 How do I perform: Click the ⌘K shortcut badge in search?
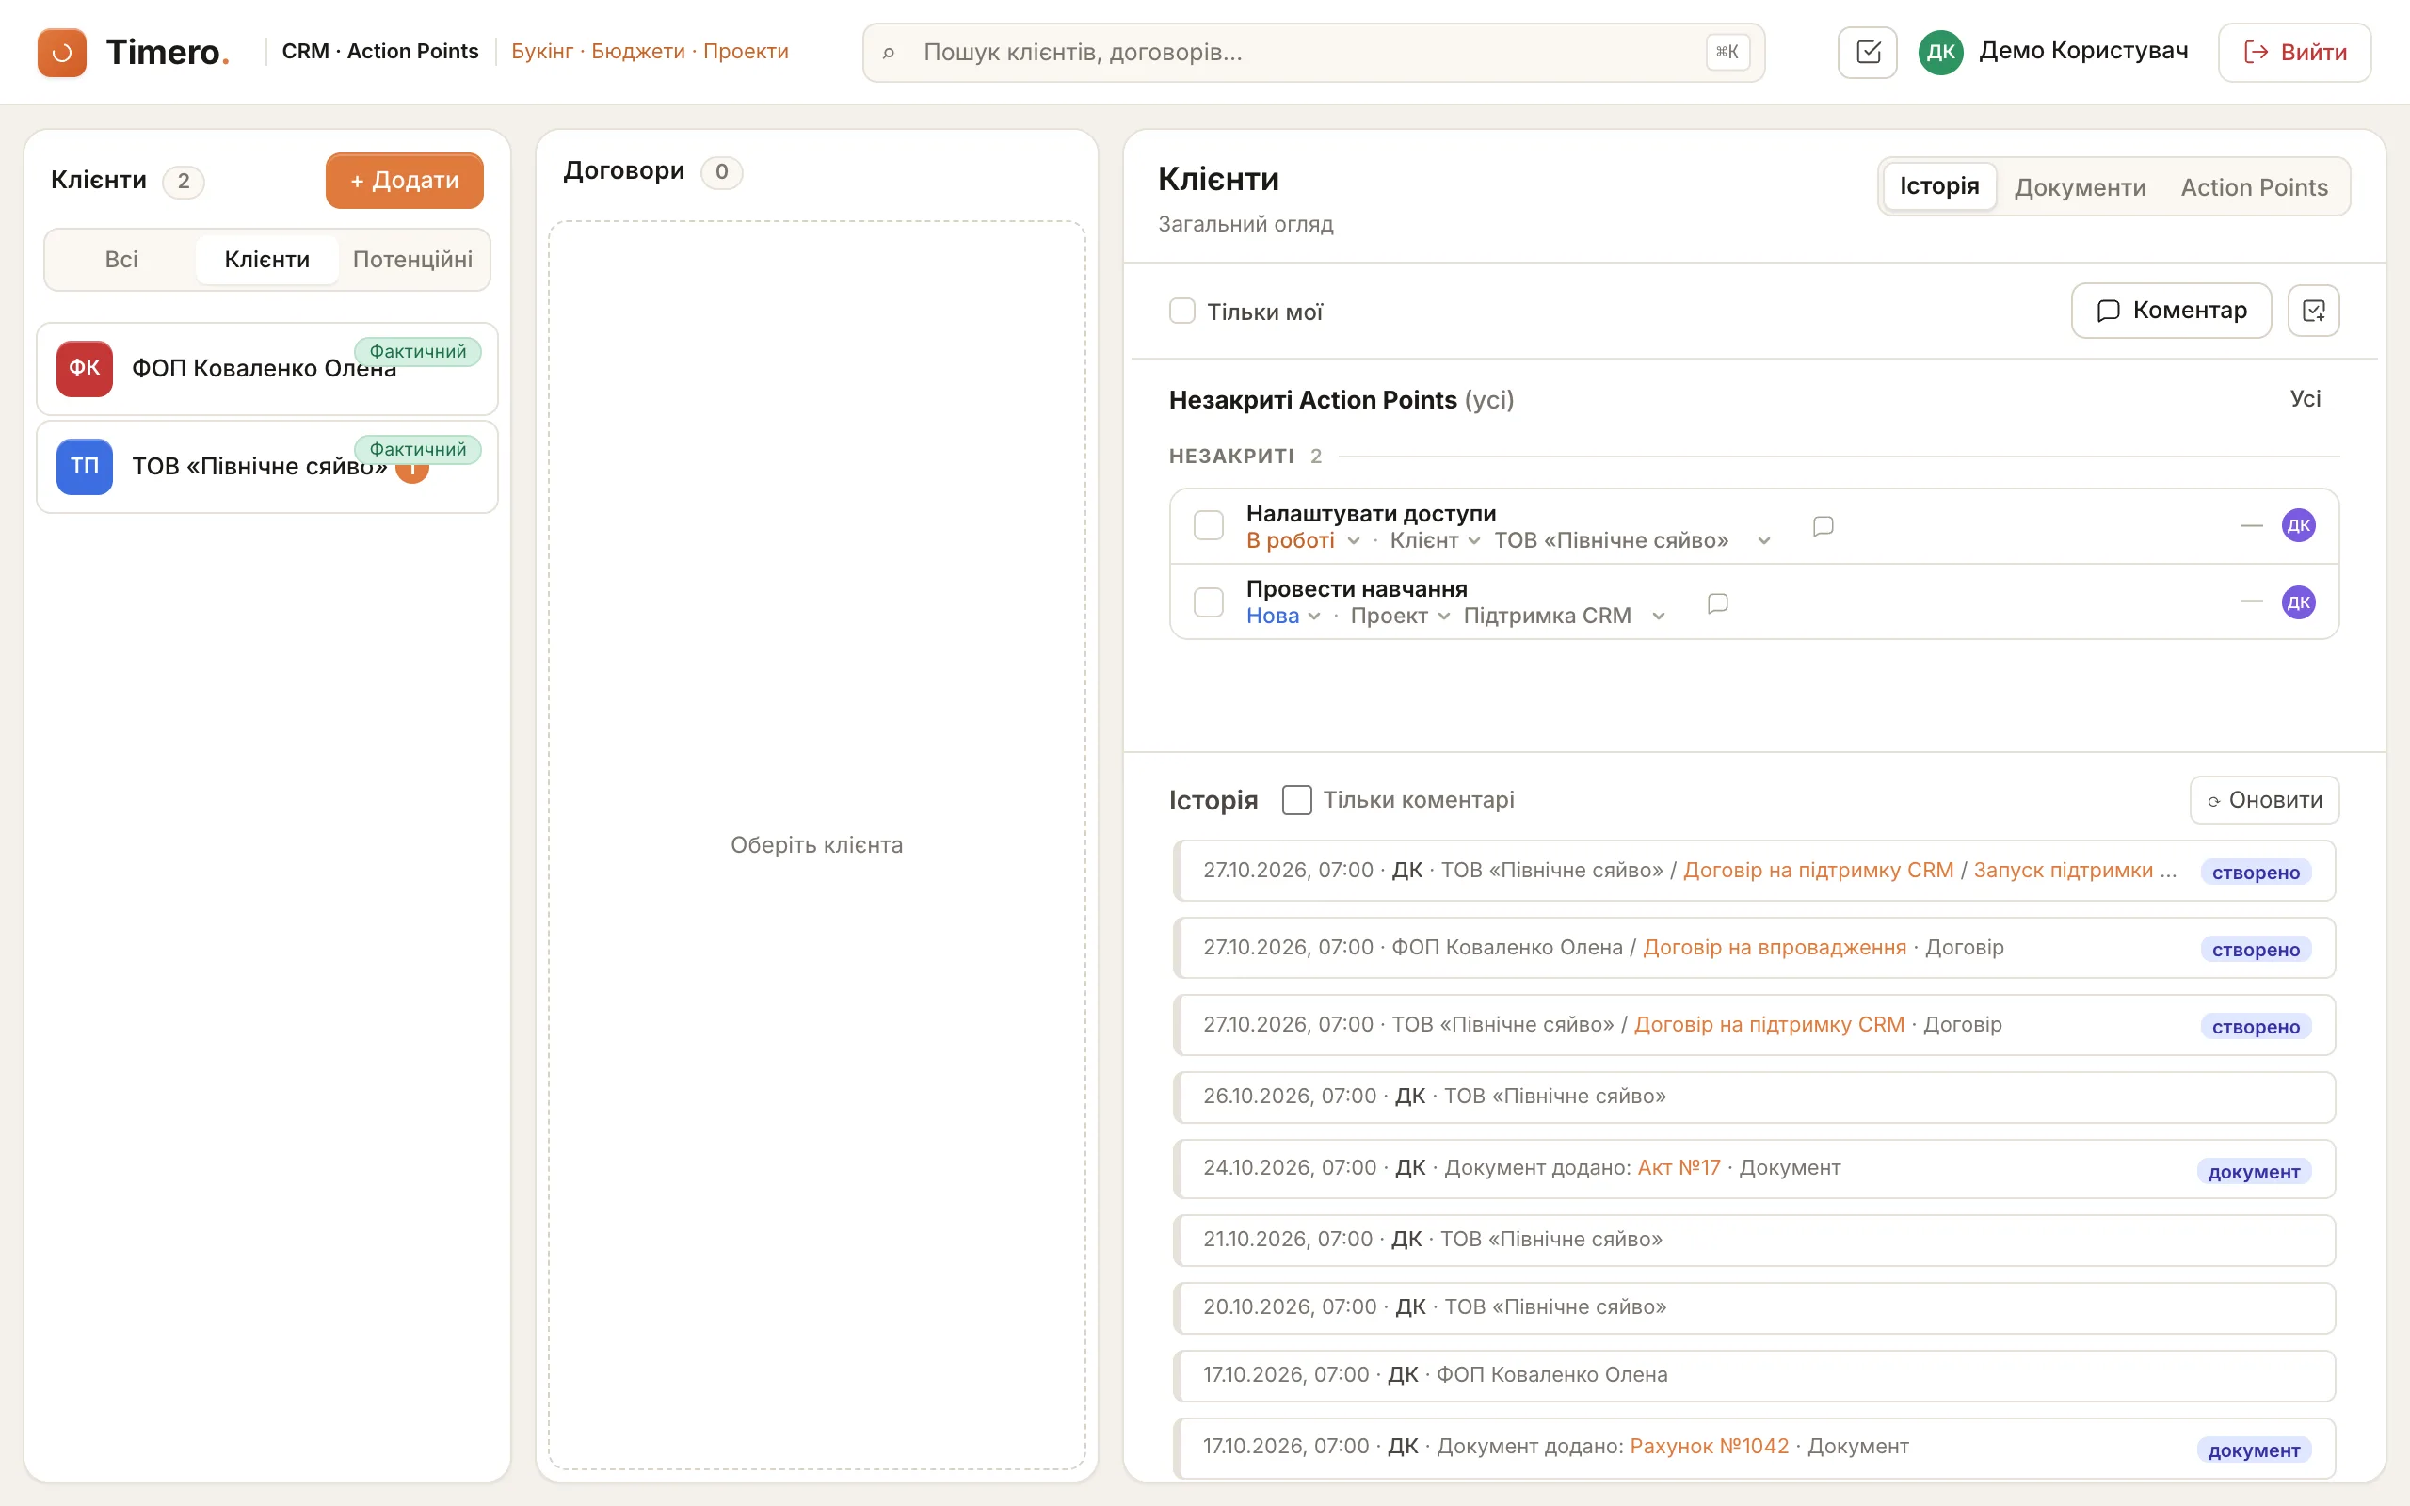click(x=1727, y=52)
